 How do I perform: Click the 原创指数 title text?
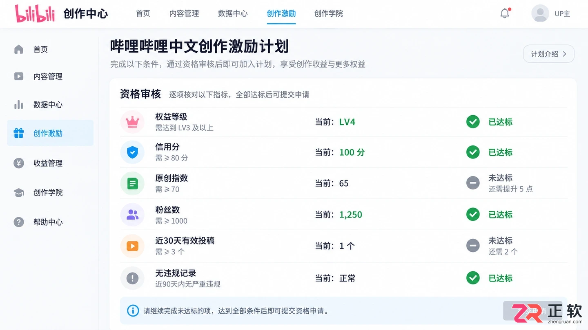(171, 178)
